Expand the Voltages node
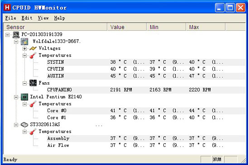The height and width of the screenshot is (165, 249). [24, 48]
